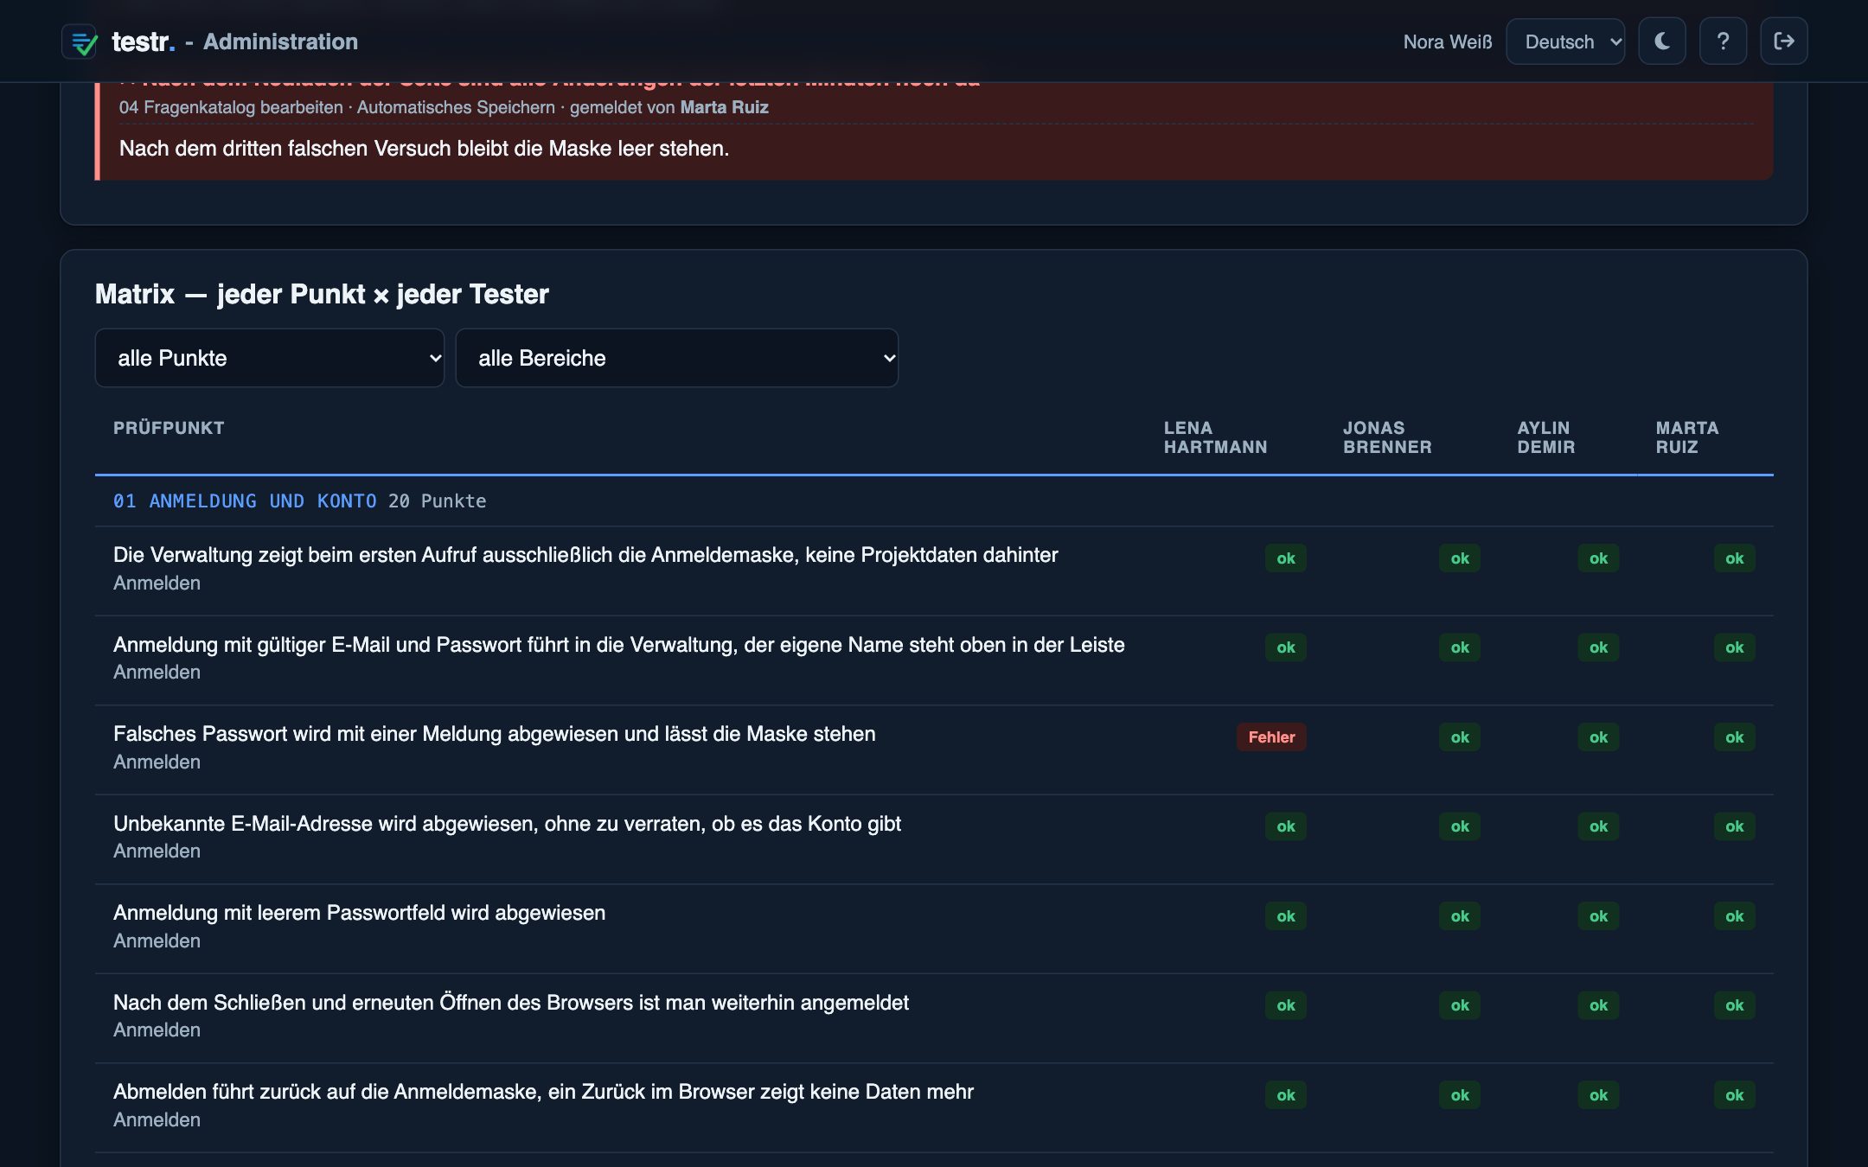Click Jonas's ok badge for 'Falsches Passwort' row
Screen dimensions: 1868x1167
tap(1460, 737)
